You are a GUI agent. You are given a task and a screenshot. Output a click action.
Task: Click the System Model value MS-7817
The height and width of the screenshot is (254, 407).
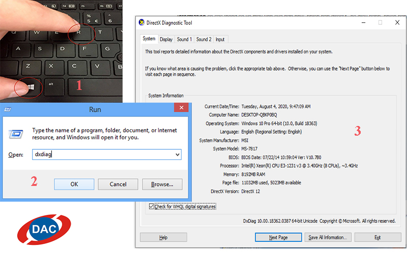(249, 149)
